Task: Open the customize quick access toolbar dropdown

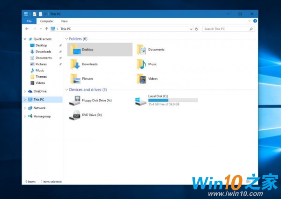Action: pyautogui.click(x=45, y=14)
